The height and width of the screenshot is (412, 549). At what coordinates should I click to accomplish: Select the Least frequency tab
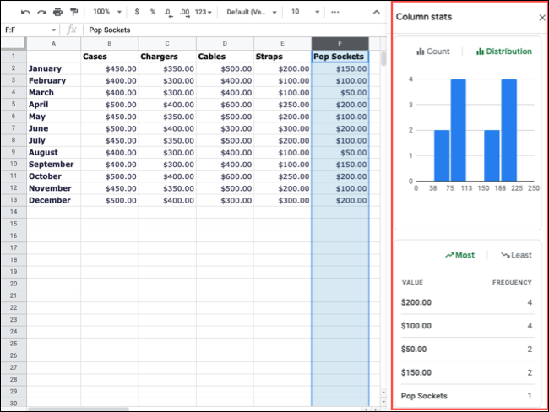click(x=516, y=255)
